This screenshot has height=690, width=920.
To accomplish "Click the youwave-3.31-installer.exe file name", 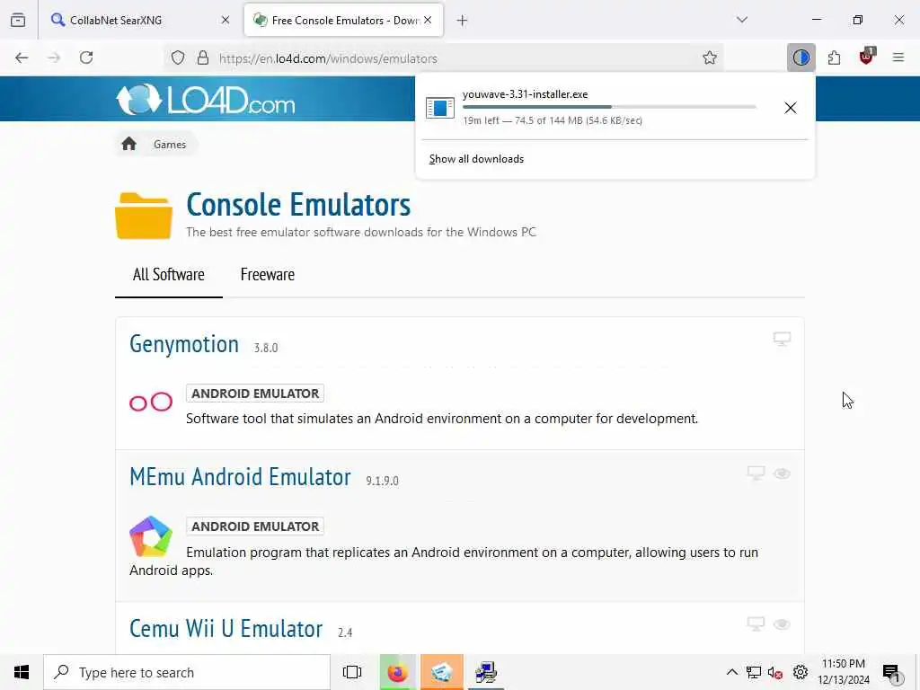I will point(525,94).
